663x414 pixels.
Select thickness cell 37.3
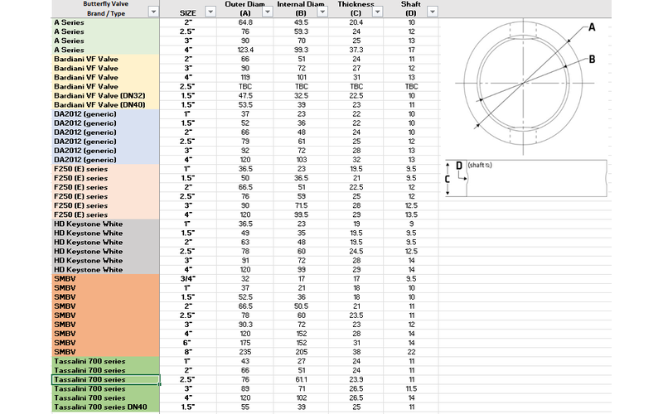pyautogui.click(x=356, y=50)
